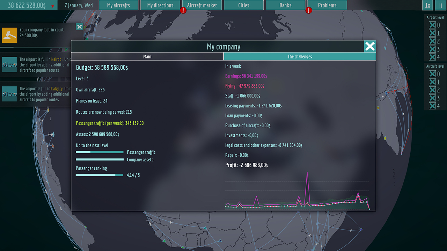The image size is (447, 251).
Task: Toggle the Aircraft level 2 filter
Action: coord(432,90)
